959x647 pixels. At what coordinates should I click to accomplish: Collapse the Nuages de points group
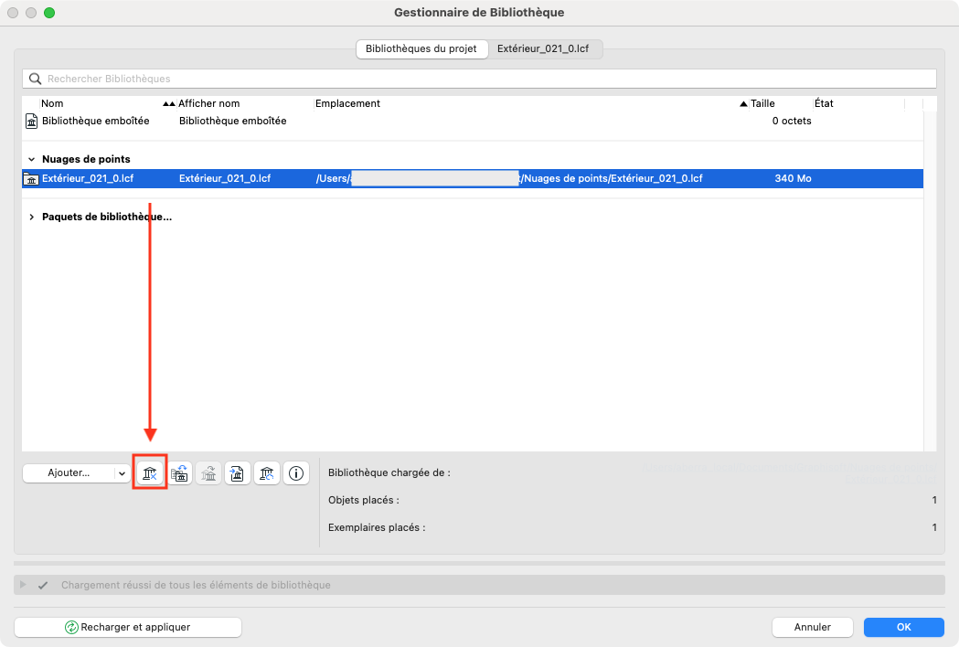click(31, 160)
